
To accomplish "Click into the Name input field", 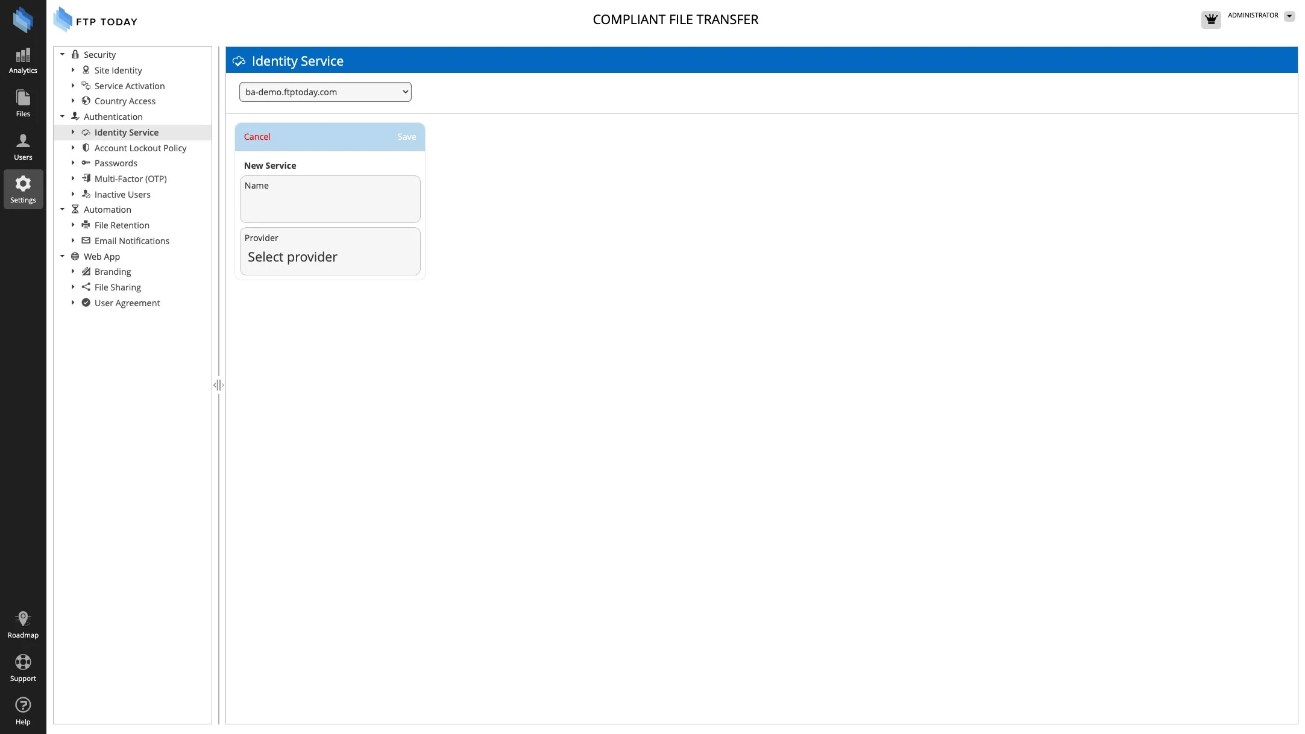I will pyautogui.click(x=330, y=206).
